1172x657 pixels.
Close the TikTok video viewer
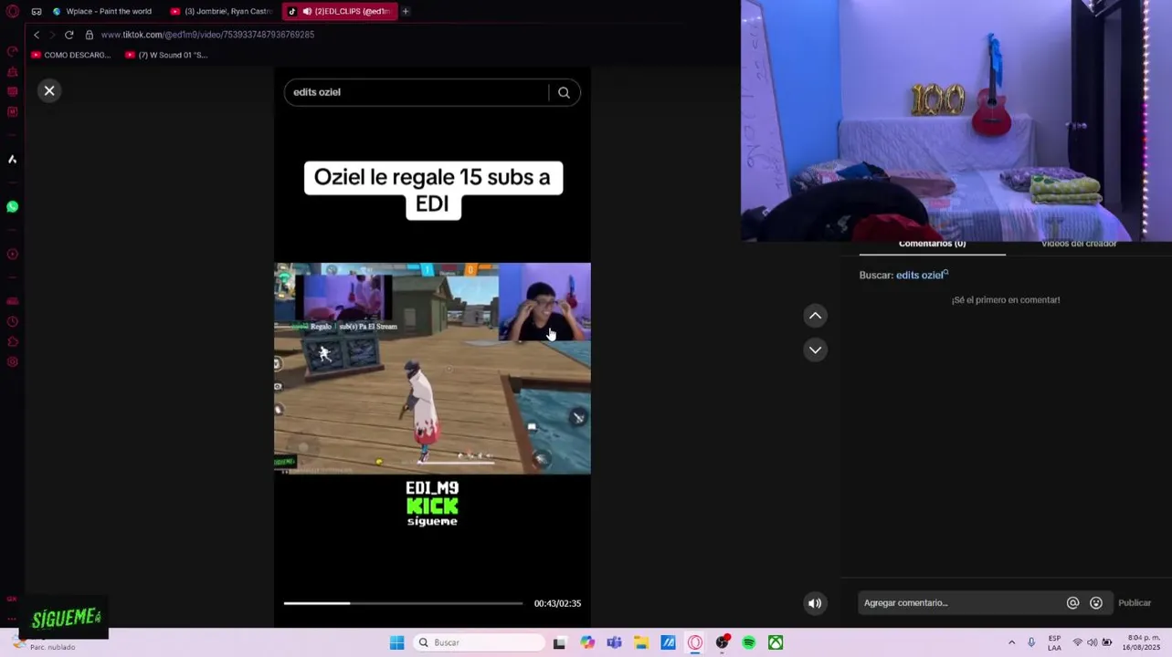pyautogui.click(x=49, y=90)
